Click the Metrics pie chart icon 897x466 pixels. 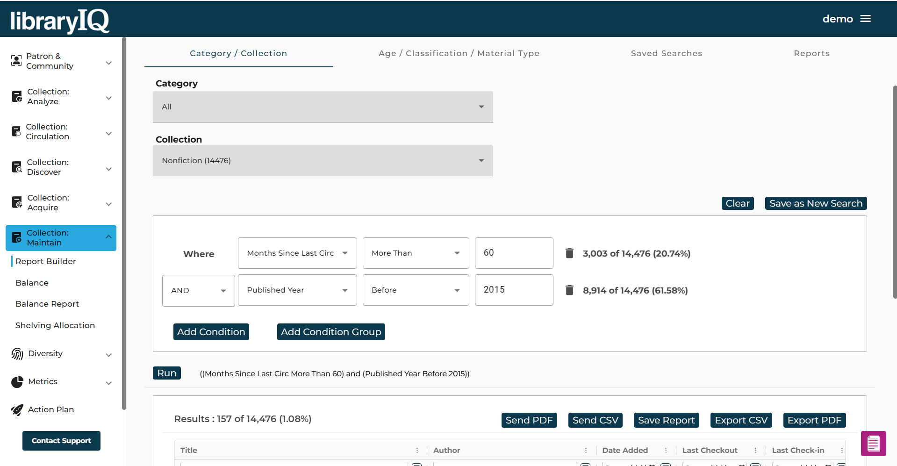click(17, 382)
